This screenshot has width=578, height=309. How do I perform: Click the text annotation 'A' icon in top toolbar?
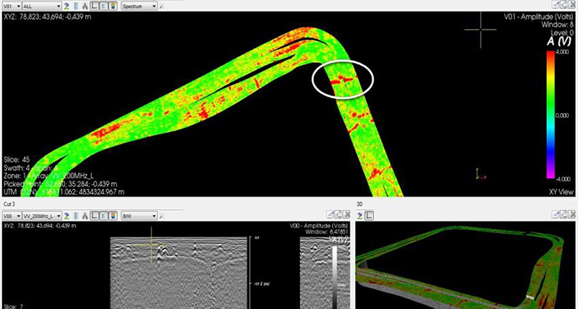pos(86,5)
